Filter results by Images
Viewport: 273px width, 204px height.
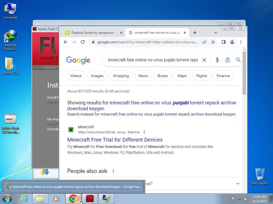[x=97, y=76]
